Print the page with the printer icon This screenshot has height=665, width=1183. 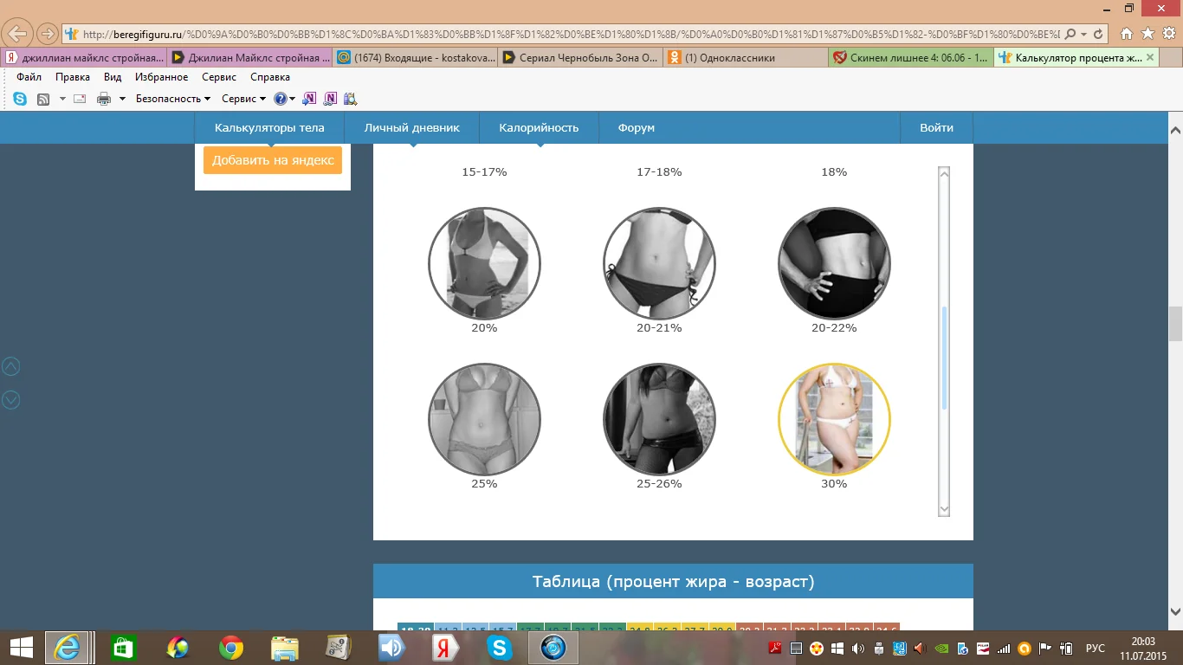104,99
